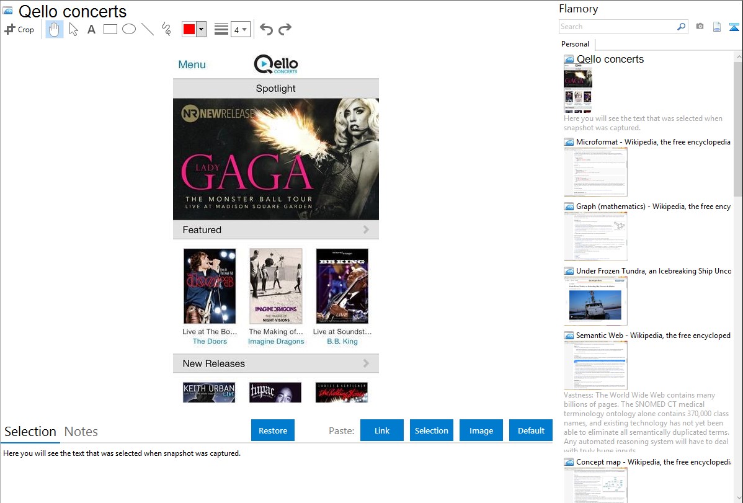743x503 pixels.
Task: Expand the Featured section arrow
Action: tap(366, 229)
